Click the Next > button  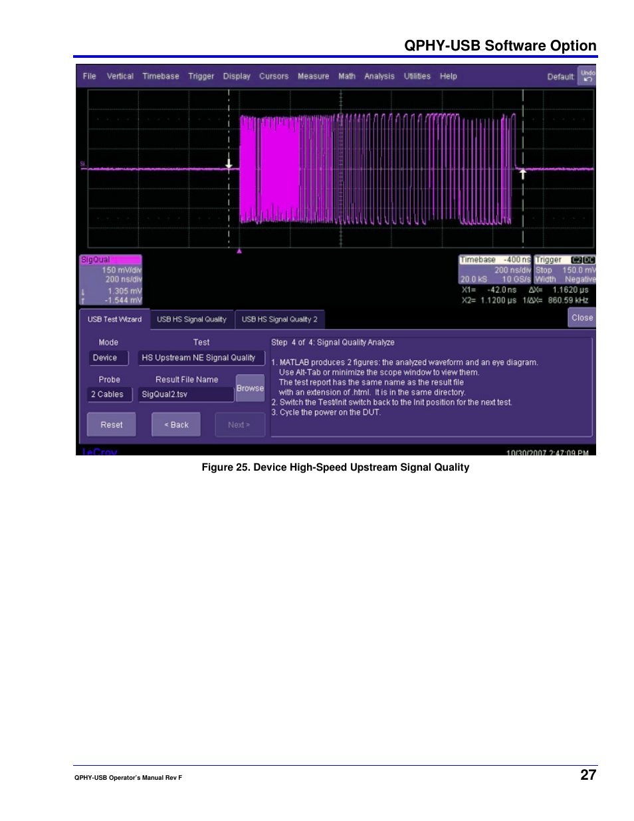click(x=239, y=425)
